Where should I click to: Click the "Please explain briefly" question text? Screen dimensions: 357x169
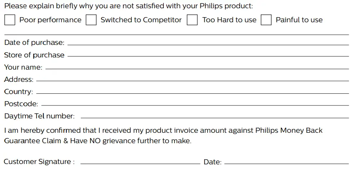[129, 6]
